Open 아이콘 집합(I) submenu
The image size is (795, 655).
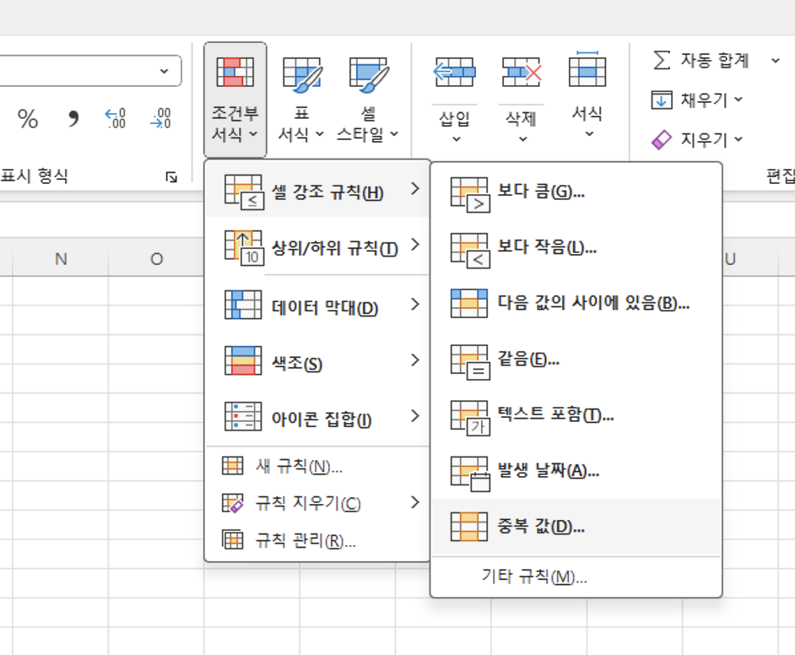(317, 417)
